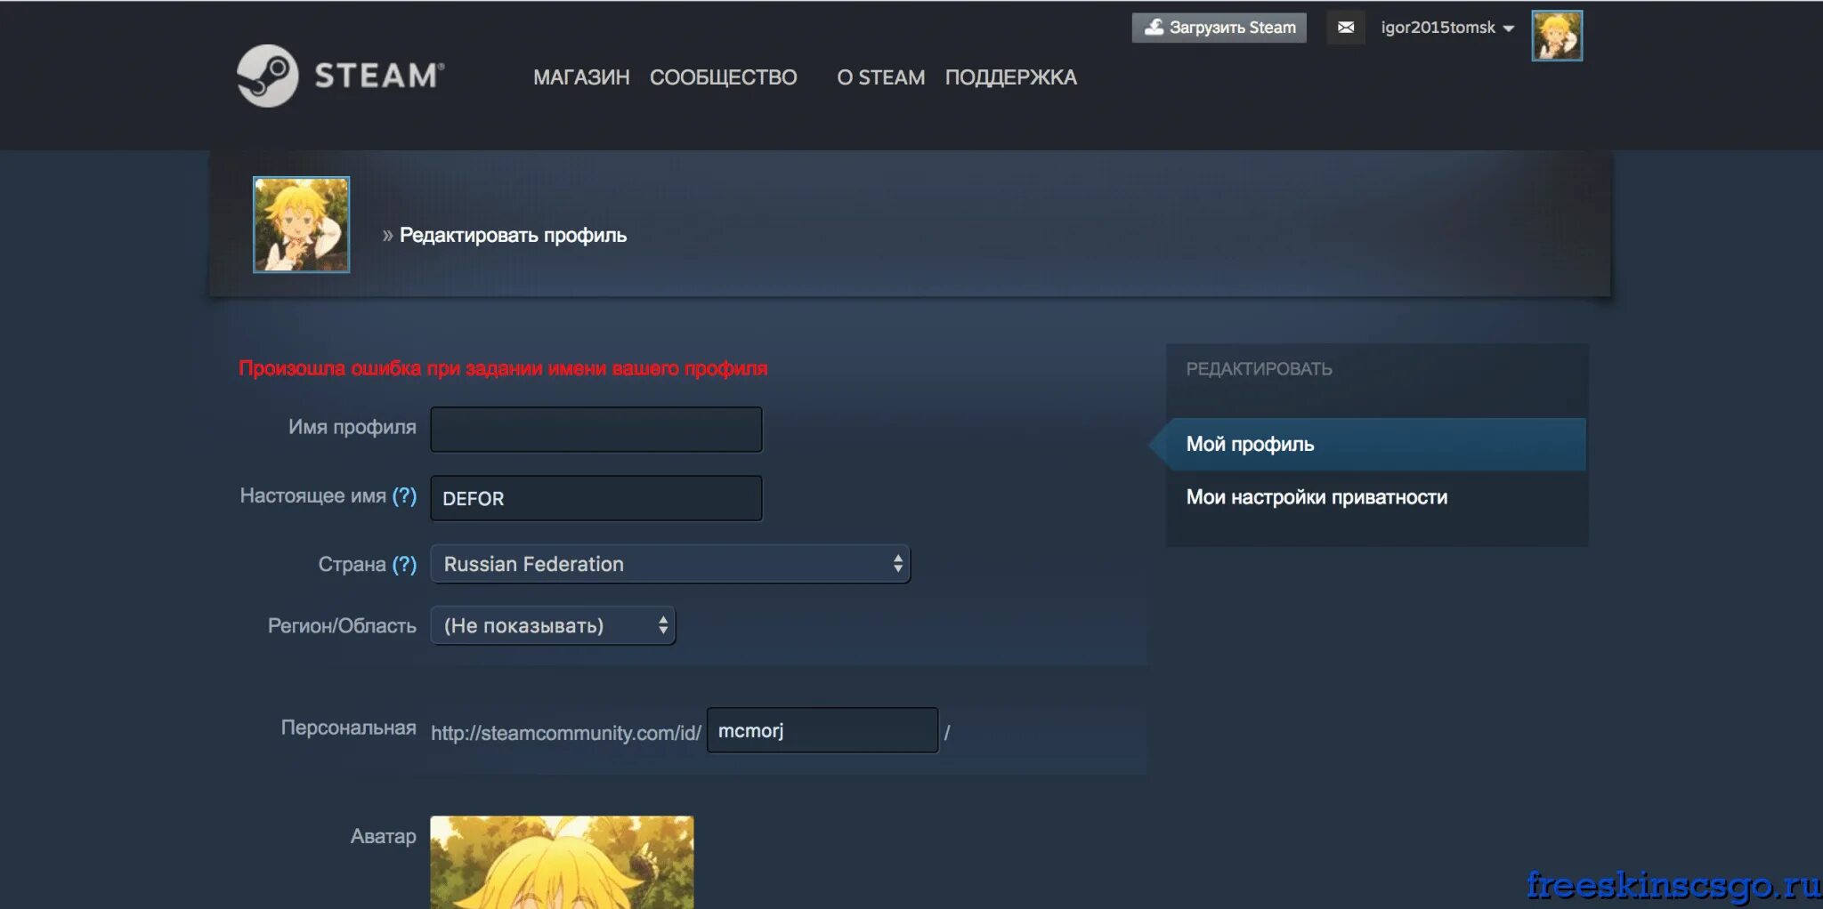The image size is (1823, 909).
Task: Open the О STEAM menu item
Action: pos(880,77)
